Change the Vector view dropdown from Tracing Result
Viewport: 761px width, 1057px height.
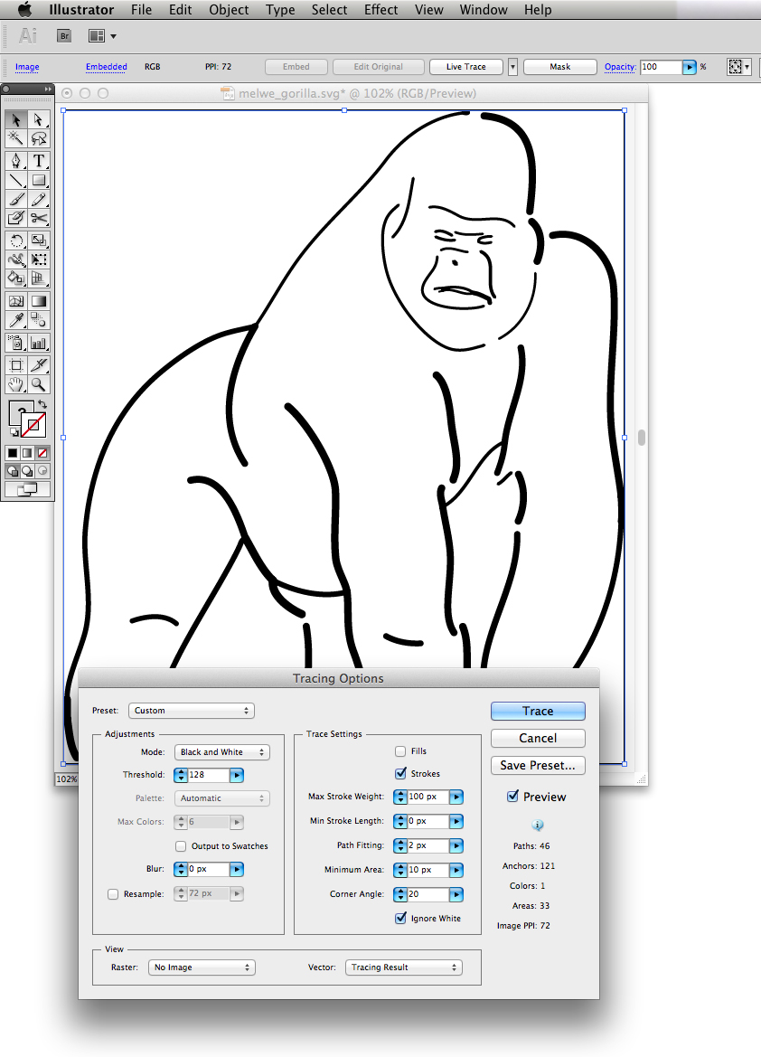[403, 967]
